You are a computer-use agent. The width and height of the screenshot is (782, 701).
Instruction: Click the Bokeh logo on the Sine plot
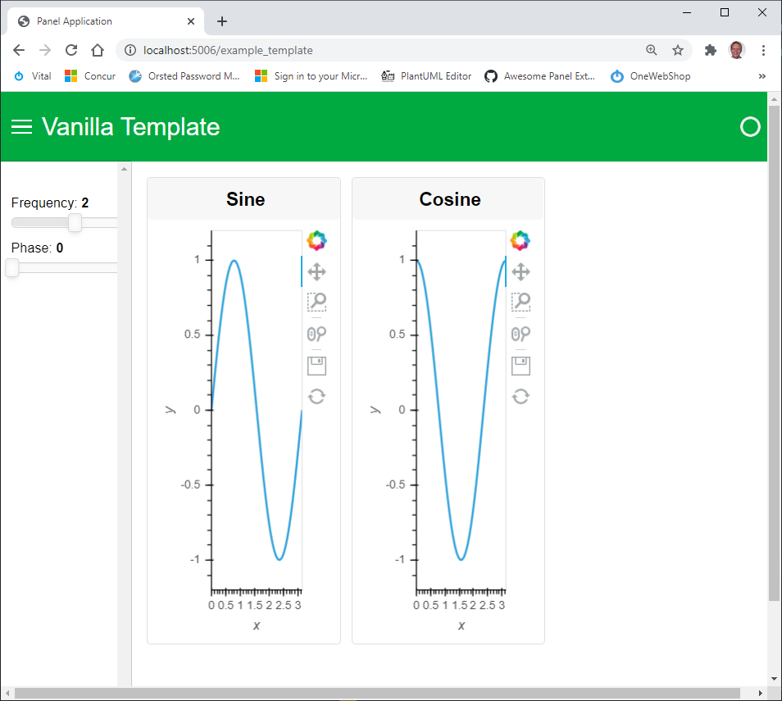point(316,240)
